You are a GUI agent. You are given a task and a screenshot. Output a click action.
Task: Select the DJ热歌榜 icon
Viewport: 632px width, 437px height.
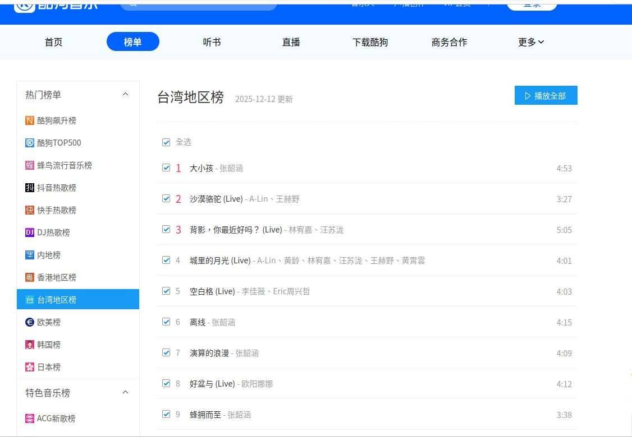(30, 233)
